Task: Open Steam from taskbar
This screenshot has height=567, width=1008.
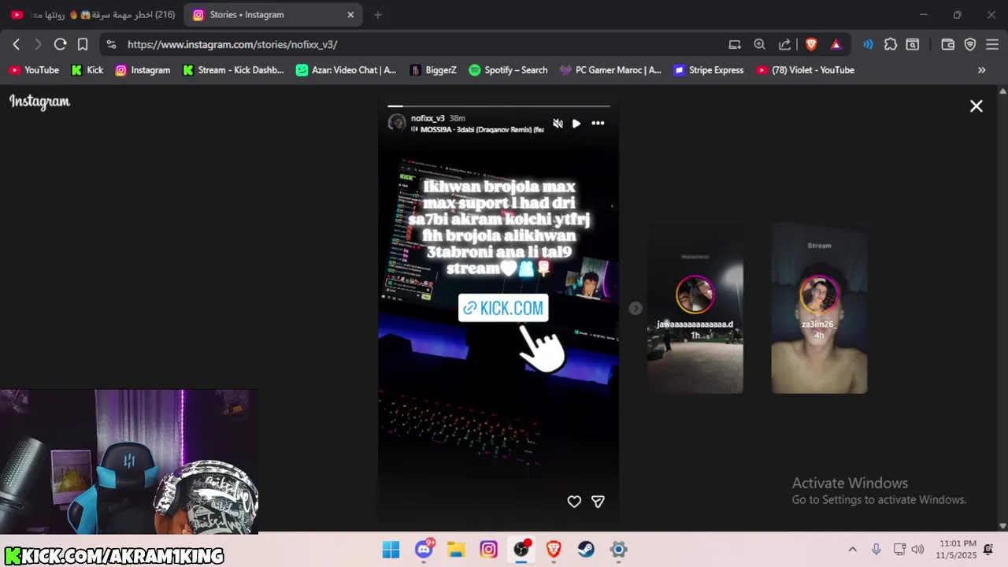Action: (586, 550)
